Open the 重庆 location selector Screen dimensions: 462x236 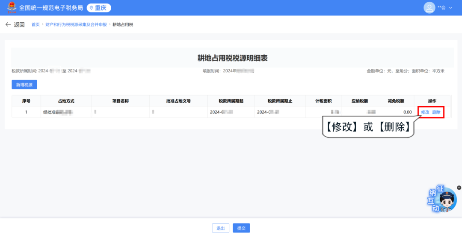point(99,8)
